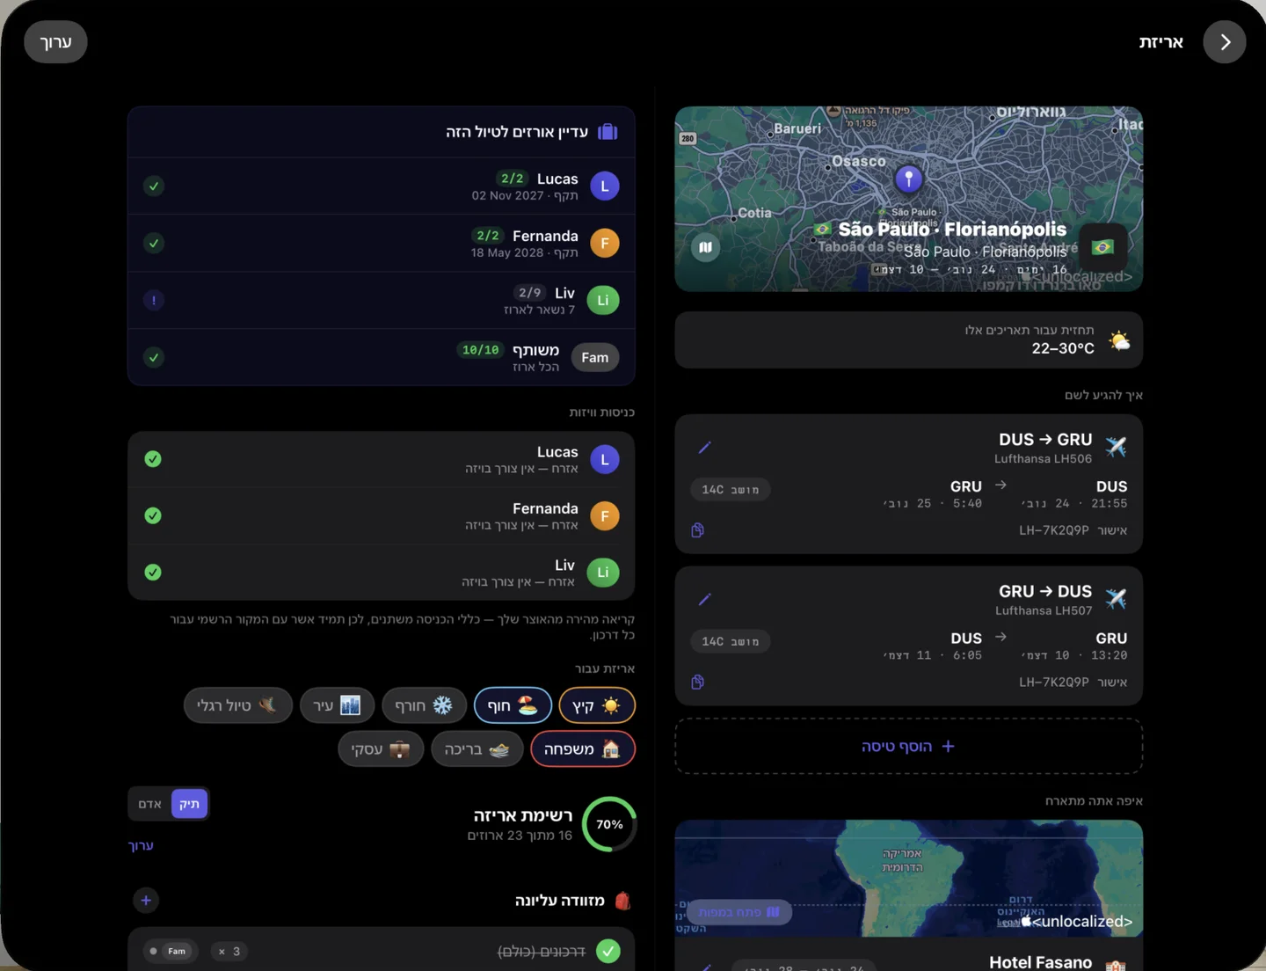Viewport: 1266px width, 971px height.
Task: Click Fernanda avatar in visa entries list
Action: (x=605, y=516)
